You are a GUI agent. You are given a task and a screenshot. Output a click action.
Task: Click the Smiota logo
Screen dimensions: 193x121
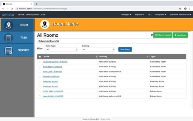click(x=8, y=15)
